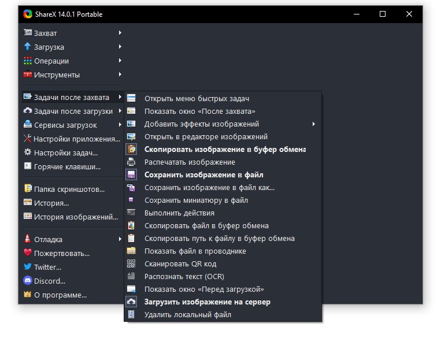Click the Discord logo icon
Image resolution: width=441 pixels, height=338 pixels.
click(28, 280)
